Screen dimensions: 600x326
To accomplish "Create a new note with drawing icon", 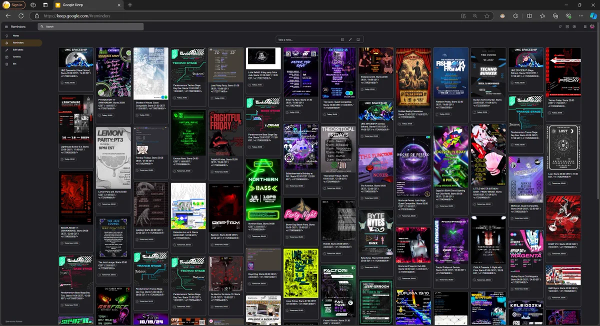I will click(x=350, y=39).
